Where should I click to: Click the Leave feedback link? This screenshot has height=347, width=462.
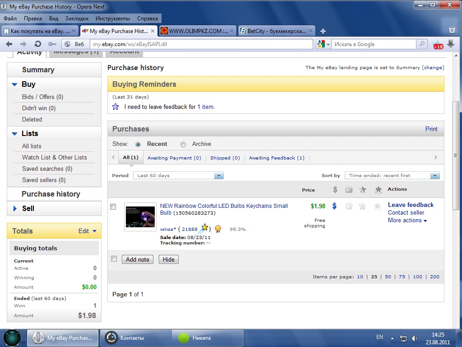tap(411, 205)
